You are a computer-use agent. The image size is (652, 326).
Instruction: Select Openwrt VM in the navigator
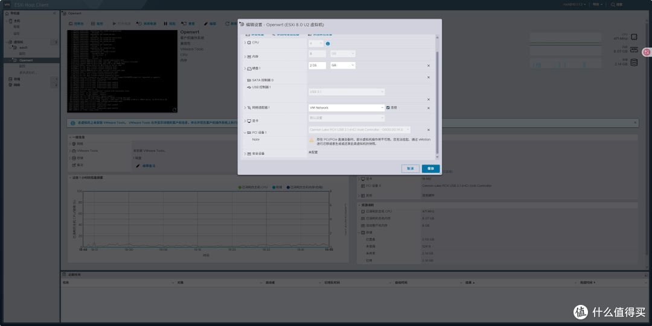coord(26,60)
